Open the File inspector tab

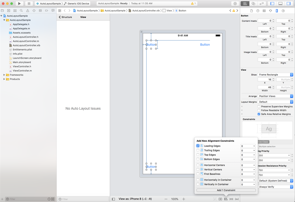(251, 11)
